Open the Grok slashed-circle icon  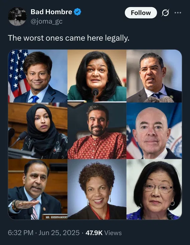point(165,13)
